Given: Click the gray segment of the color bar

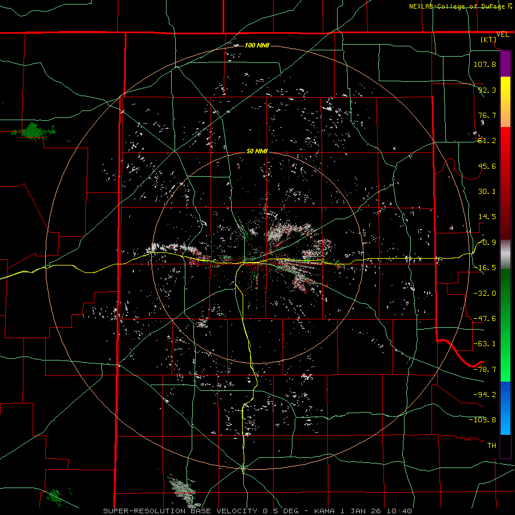Looking at the screenshot, I should (x=505, y=255).
